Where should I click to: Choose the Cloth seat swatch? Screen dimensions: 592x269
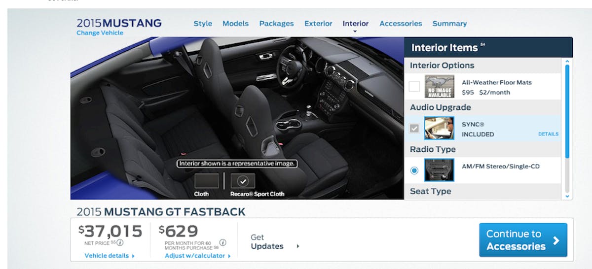tap(206, 181)
